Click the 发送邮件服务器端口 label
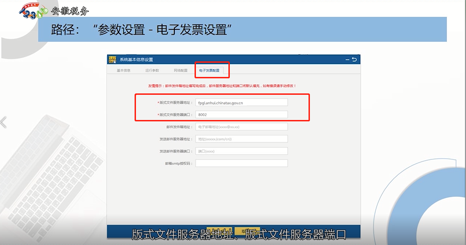 click(176, 151)
